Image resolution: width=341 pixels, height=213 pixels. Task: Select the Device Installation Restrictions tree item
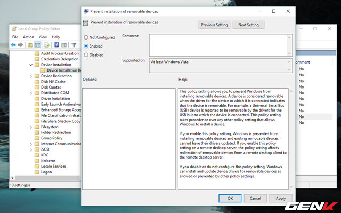(x=64, y=70)
